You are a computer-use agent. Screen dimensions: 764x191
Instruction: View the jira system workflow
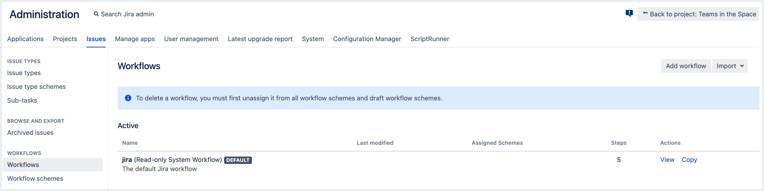tap(667, 160)
